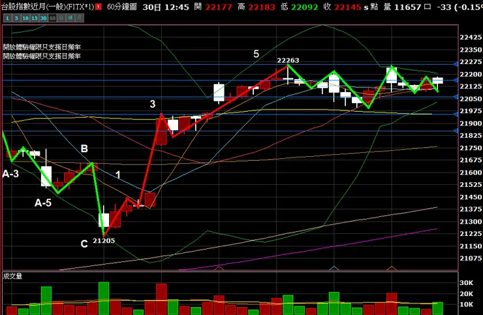Switch chart to daily (日) timeframe
The image size is (483, 315).
click(61, 18)
